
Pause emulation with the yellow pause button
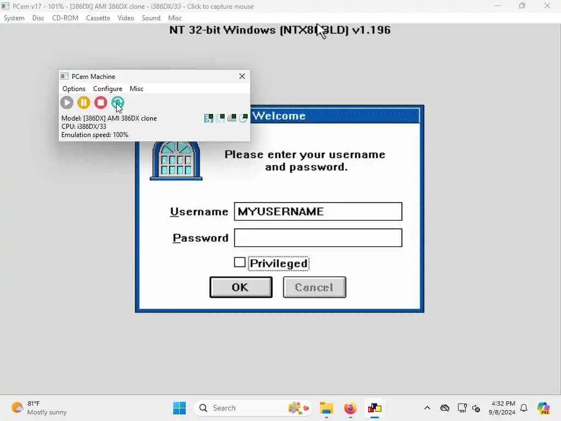coord(84,103)
